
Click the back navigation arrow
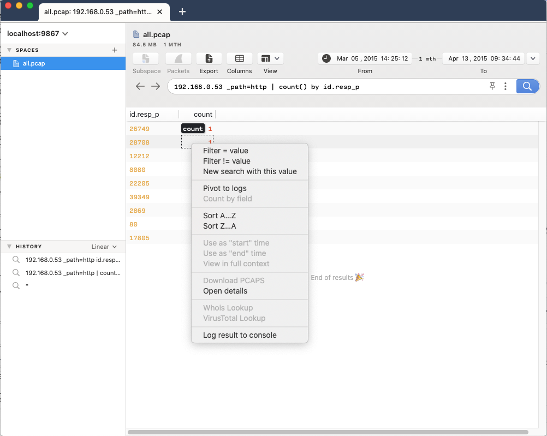coord(140,86)
